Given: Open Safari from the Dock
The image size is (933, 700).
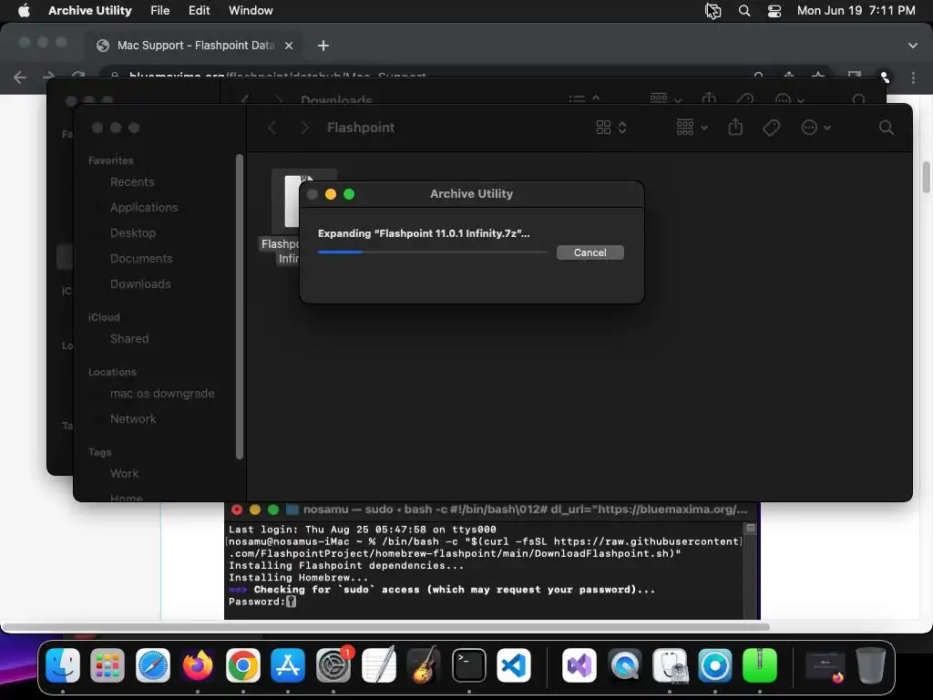Looking at the screenshot, I should (153, 664).
